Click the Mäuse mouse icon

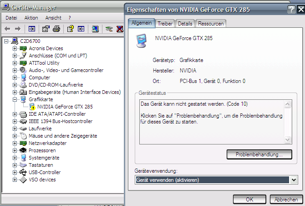23,136
